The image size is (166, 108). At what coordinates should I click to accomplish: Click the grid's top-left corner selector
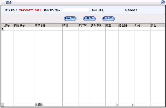(x=3, y=25)
